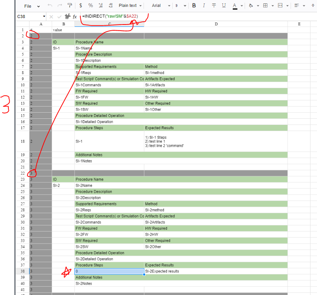The width and height of the screenshot is (317, 295).
Task: Toggle underline formatting
Action: click(224, 6)
